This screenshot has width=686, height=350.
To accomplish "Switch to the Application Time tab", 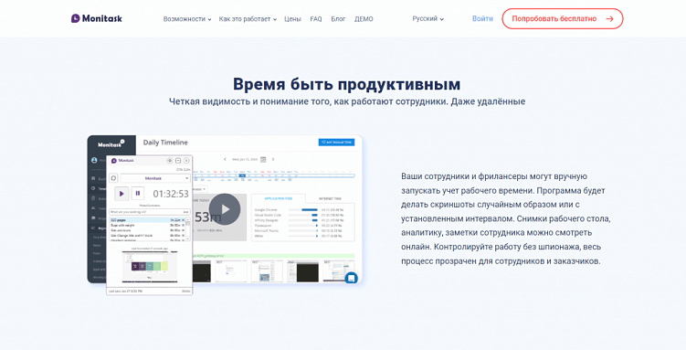I will [x=279, y=198].
